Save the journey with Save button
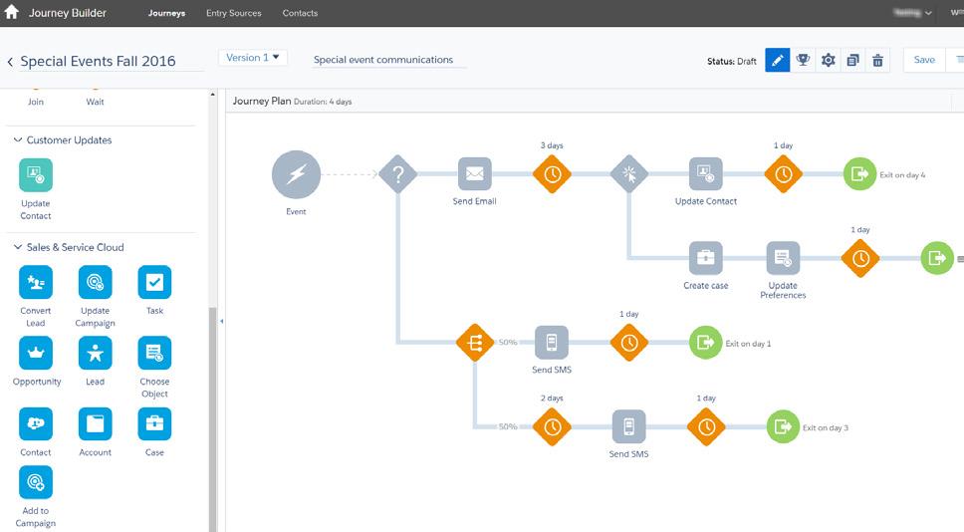 click(x=924, y=60)
